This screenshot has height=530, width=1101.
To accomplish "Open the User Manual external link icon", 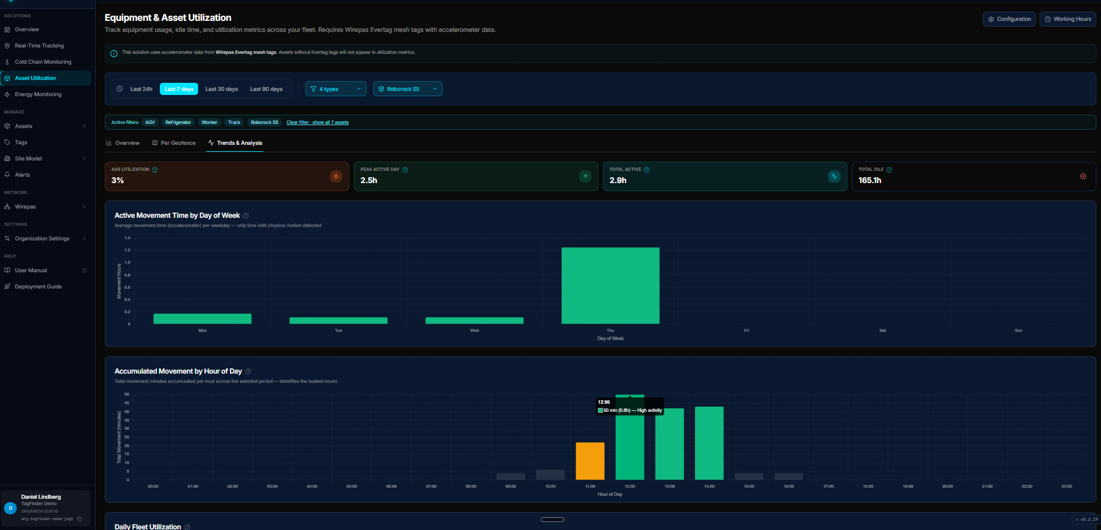I will [x=85, y=271].
